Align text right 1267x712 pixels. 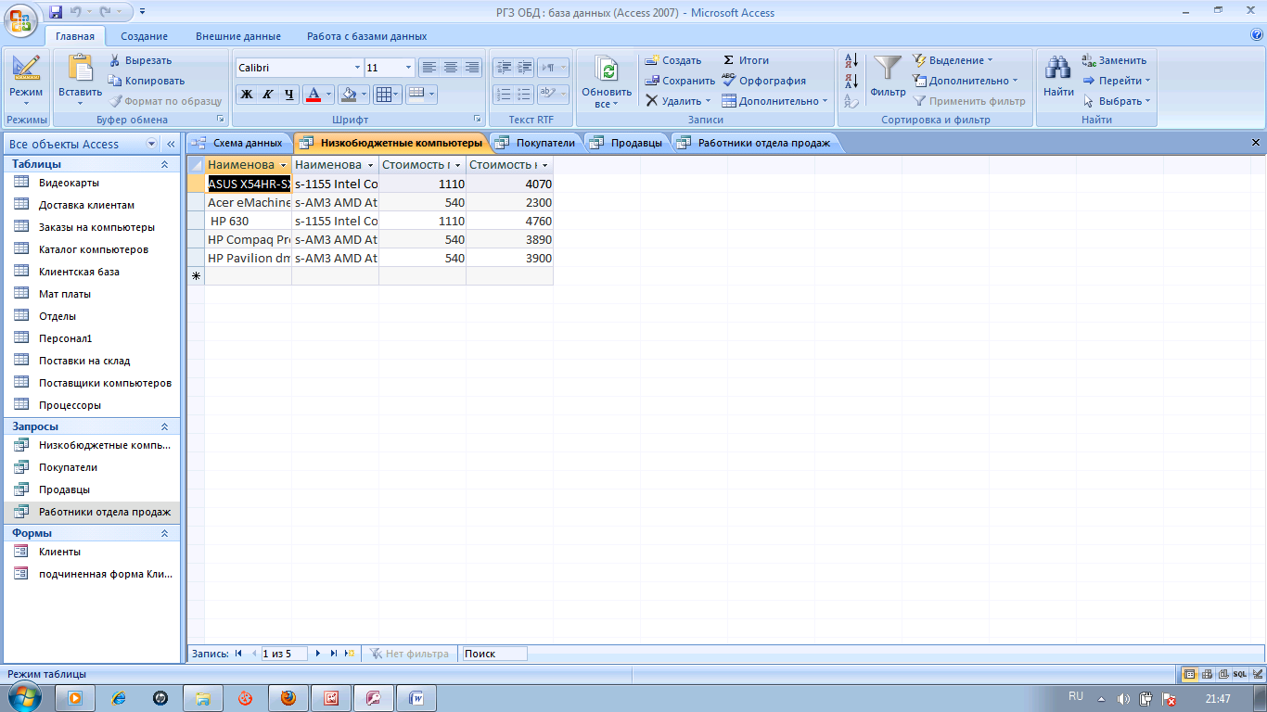click(472, 68)
